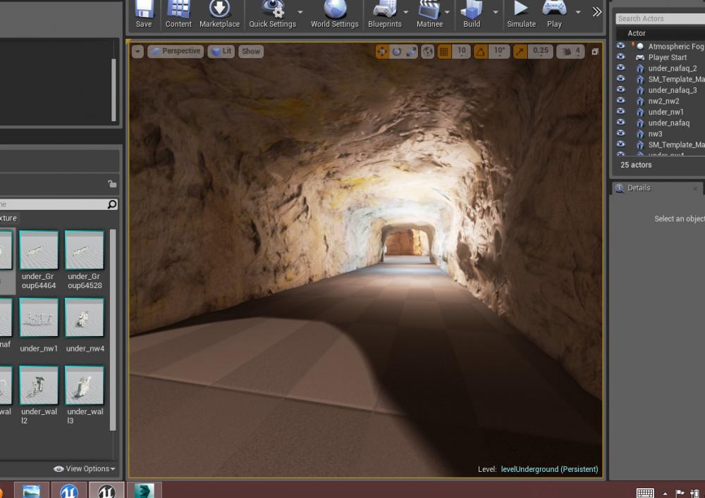Hide the Atmospheric Fog actor
Image resolution: width=705 pixels, height=498 pixels.
click(620, 46)
